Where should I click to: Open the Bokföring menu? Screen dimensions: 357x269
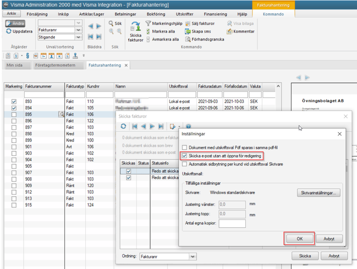(156, 14)
